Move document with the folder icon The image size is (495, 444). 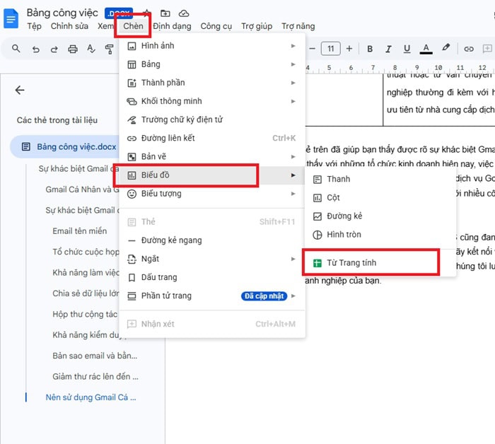pos(165,13)
